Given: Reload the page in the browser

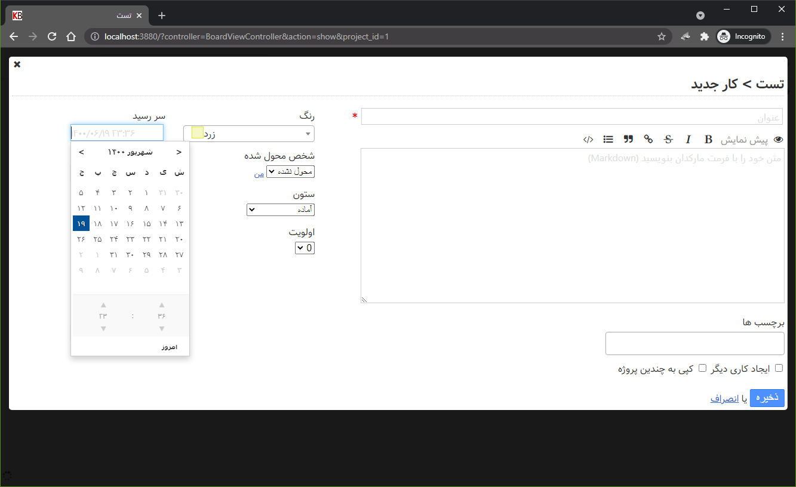Looking at the screenshot, I should (52, 36).
